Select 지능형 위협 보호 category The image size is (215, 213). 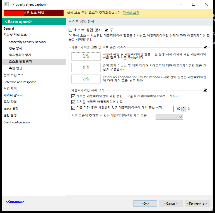pos(15,35)
